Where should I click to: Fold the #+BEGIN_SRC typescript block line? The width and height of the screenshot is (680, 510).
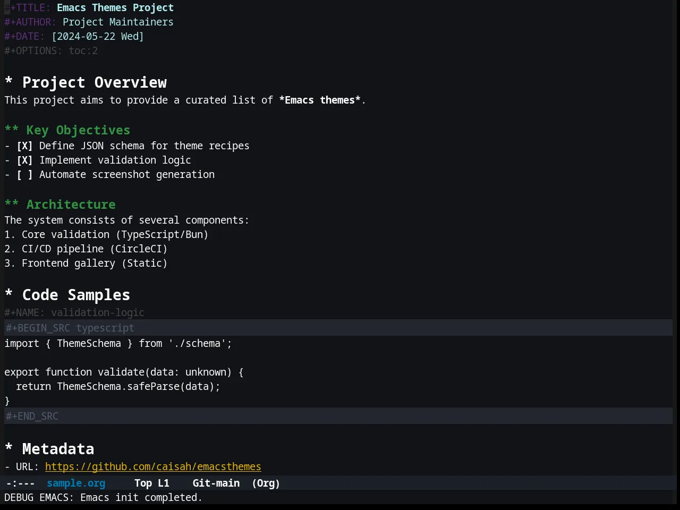coord(338,328)
